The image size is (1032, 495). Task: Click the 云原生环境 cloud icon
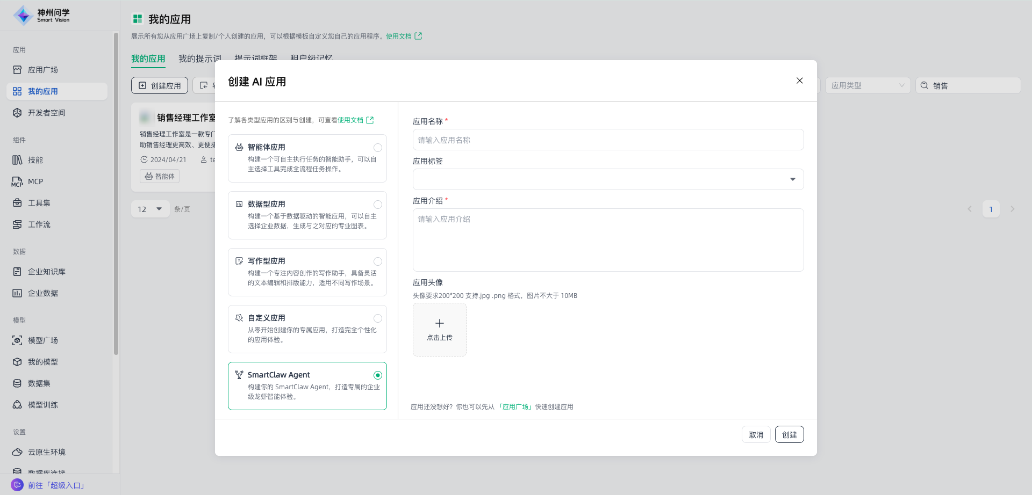[x=17, y=452]
